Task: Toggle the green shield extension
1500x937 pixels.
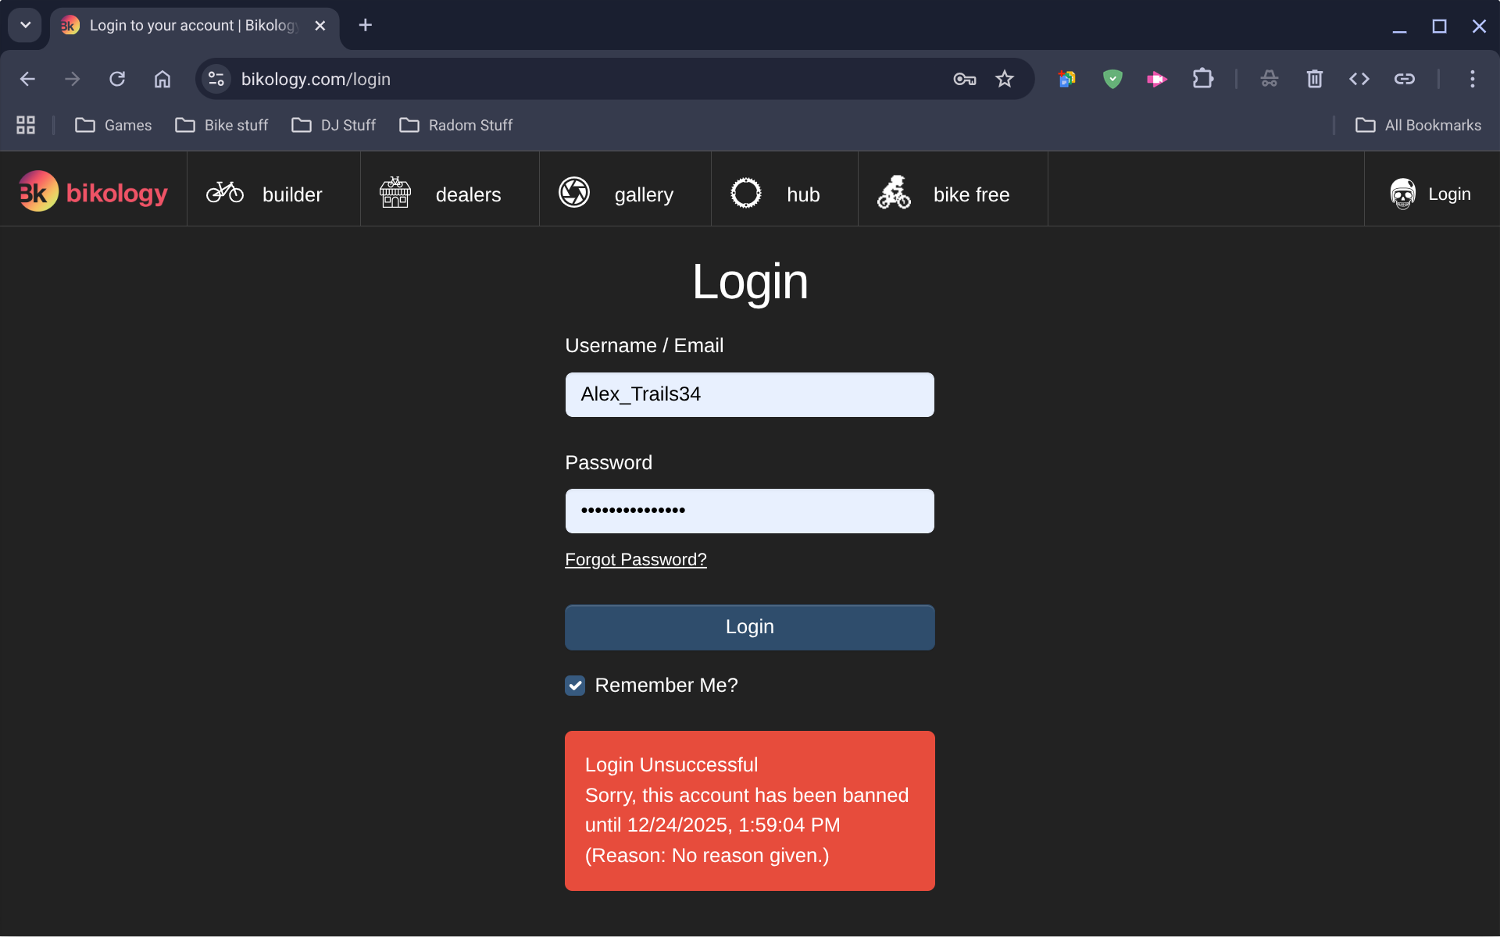Action: pos(1112,78)
